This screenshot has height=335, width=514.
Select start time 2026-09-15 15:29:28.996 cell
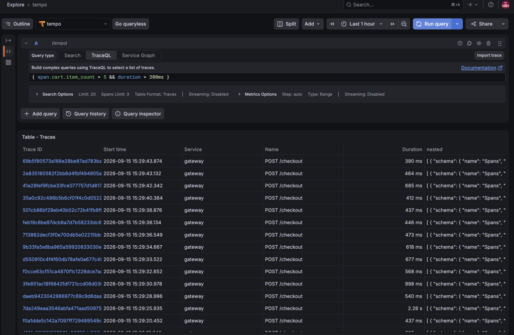coord(141,296)
